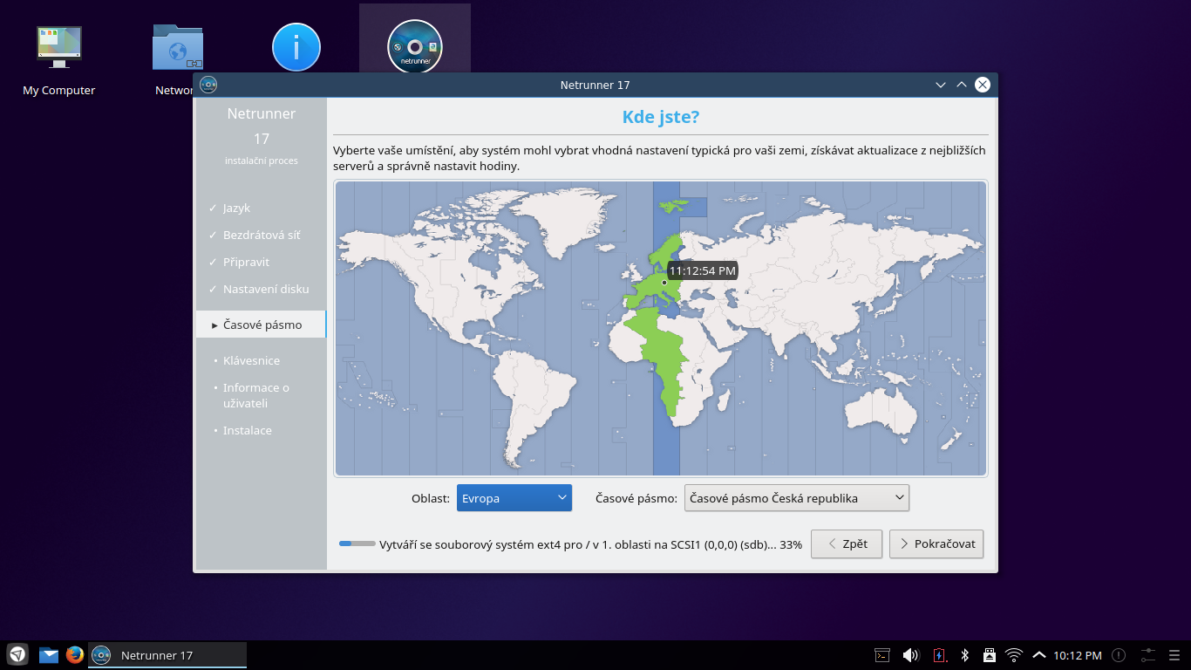Click the 11:12:54 PM time label on map
Image resolution: width=1191 pixels, height=670 pixels.
coord(703,271)
